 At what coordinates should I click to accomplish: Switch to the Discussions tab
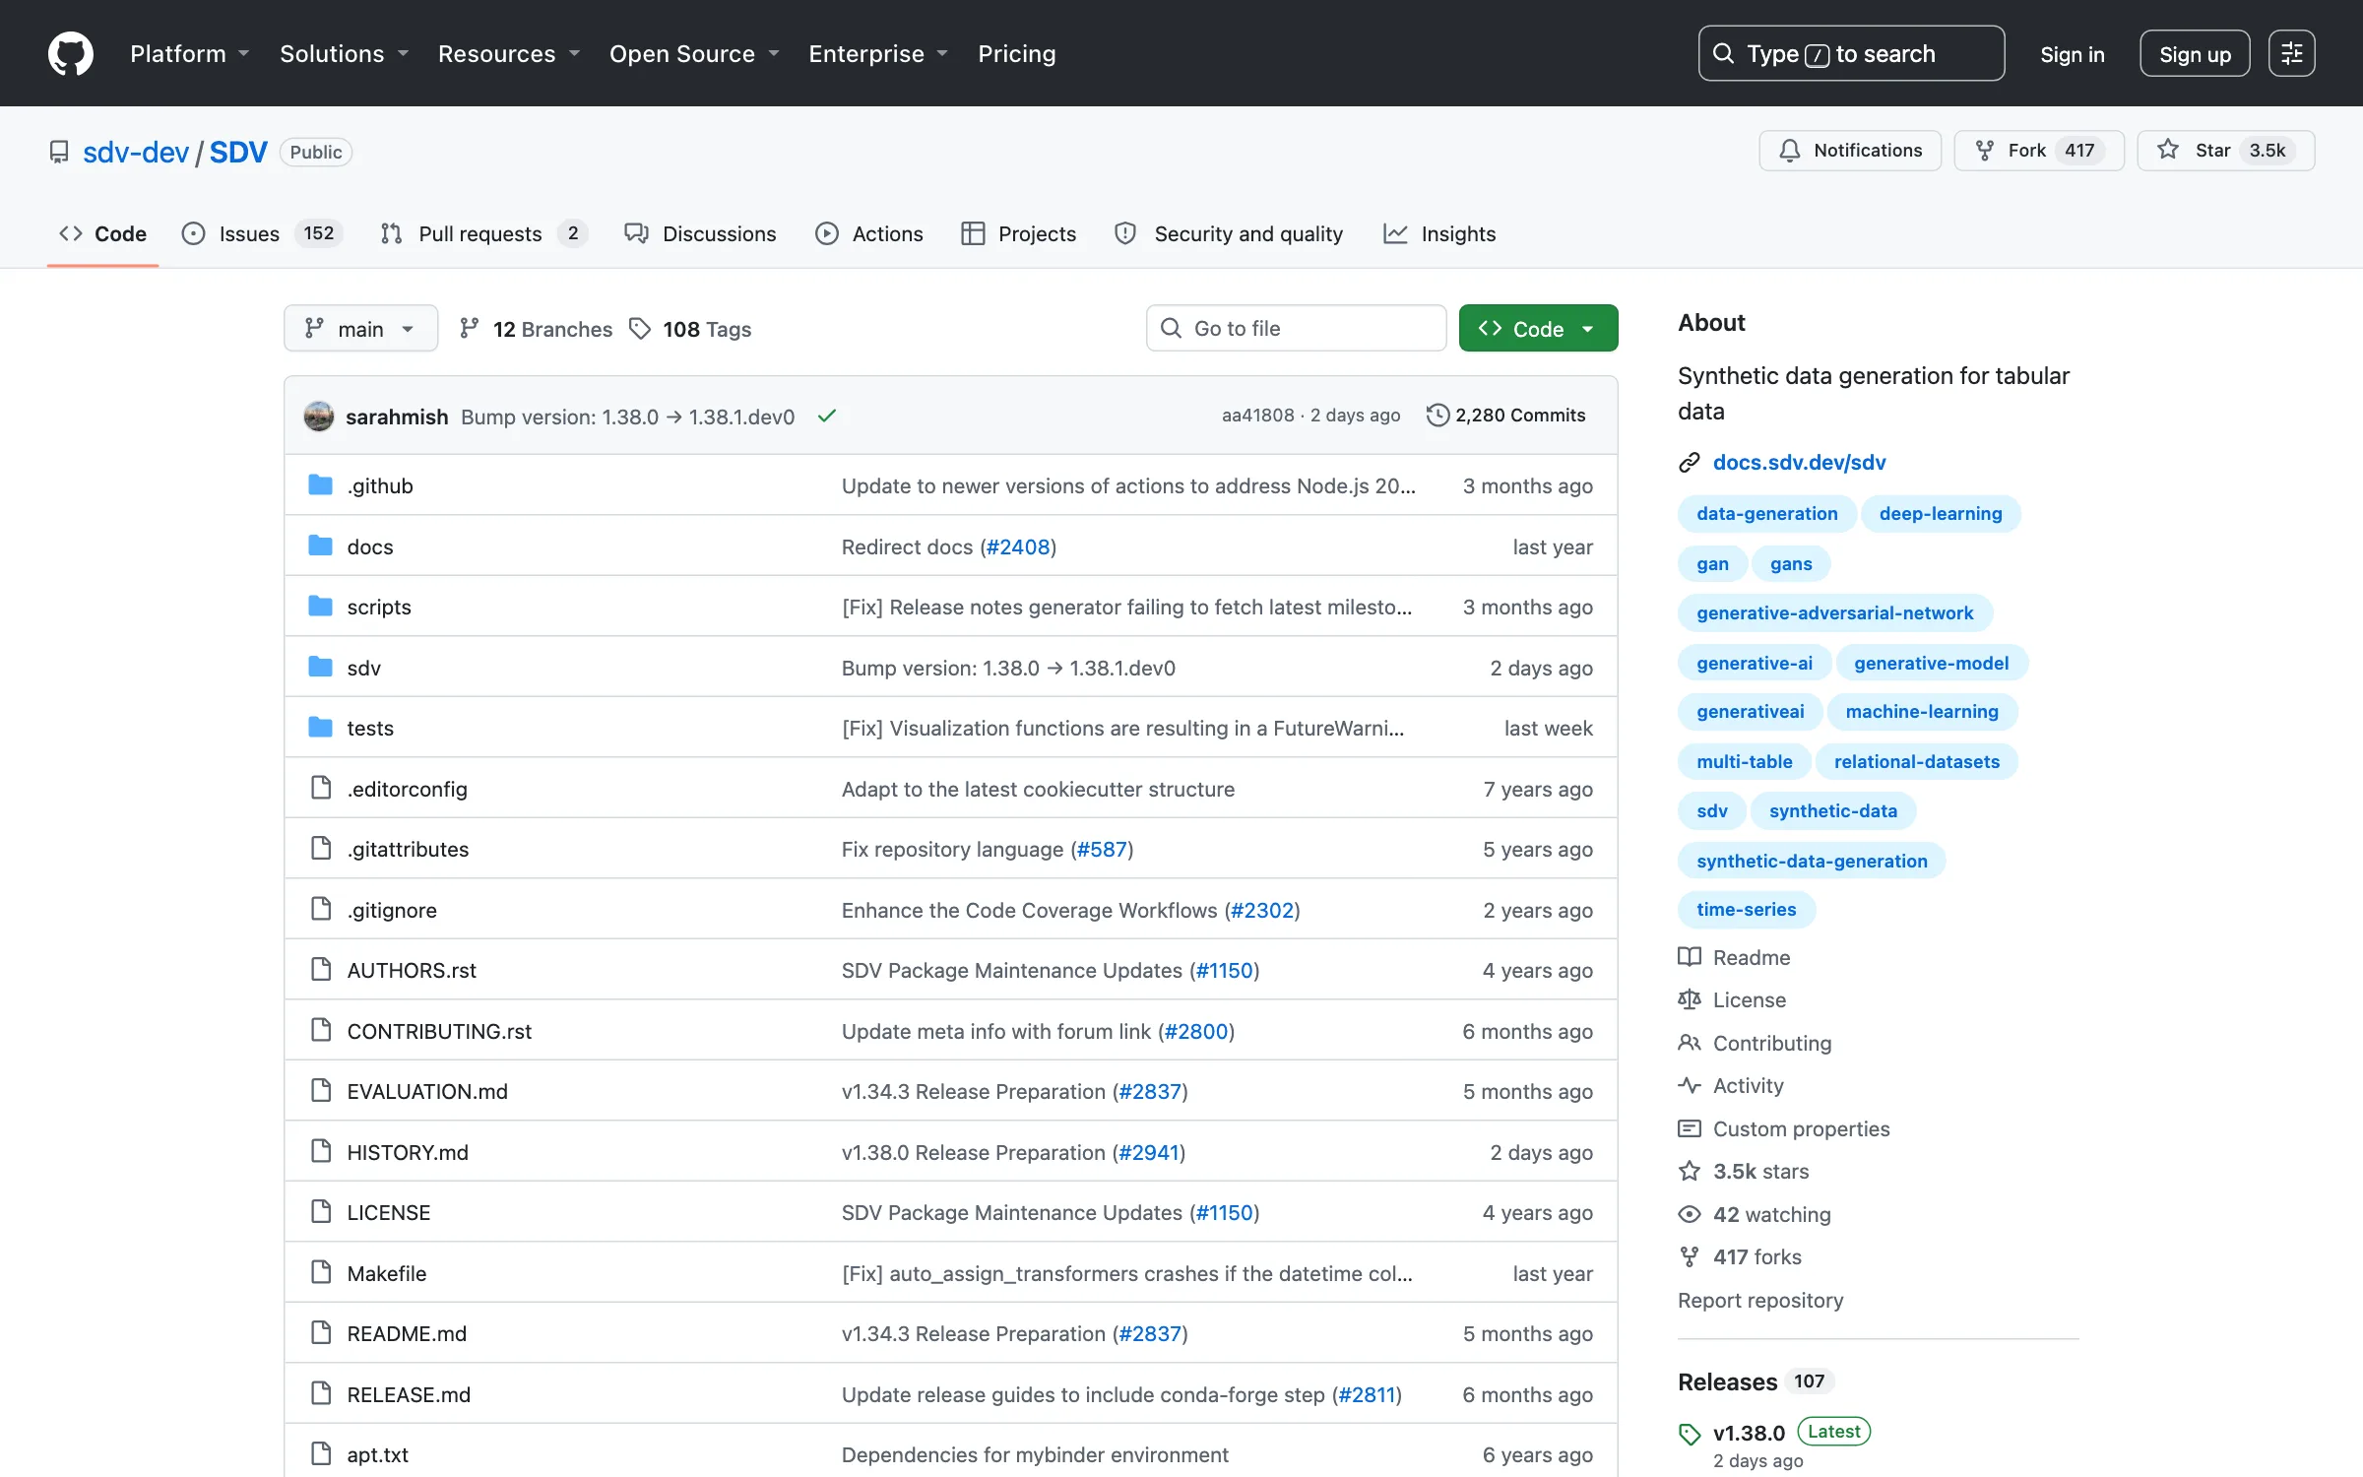(700, 233)
